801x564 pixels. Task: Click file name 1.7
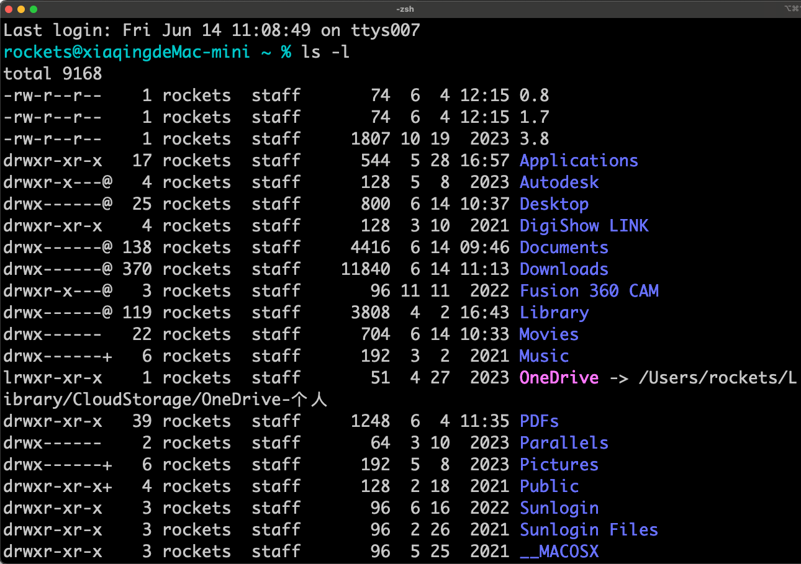[535, 117]
